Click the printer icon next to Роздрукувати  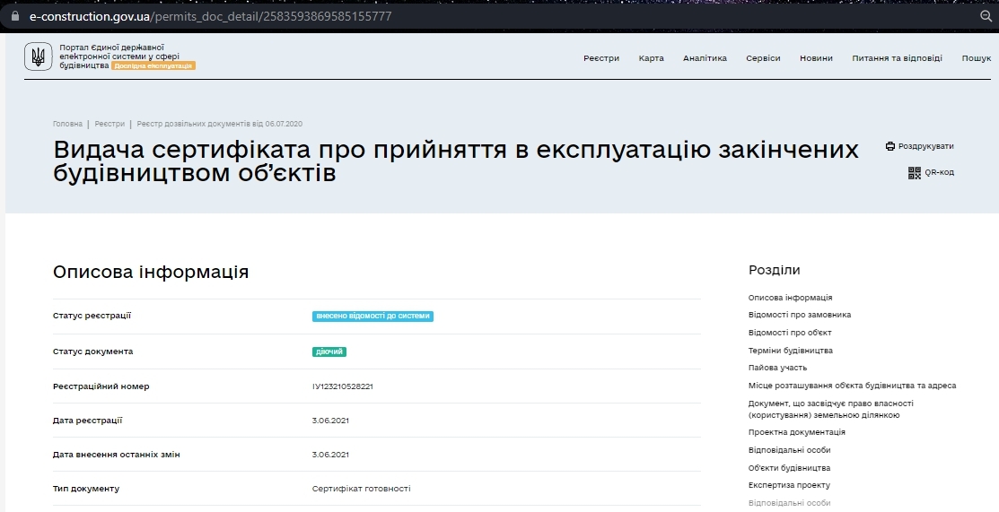click(x=890, y=146)
